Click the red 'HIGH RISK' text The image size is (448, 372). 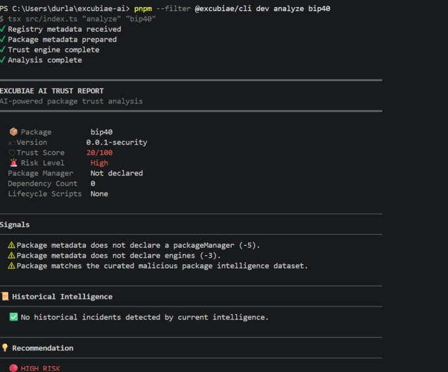(40, 368)
